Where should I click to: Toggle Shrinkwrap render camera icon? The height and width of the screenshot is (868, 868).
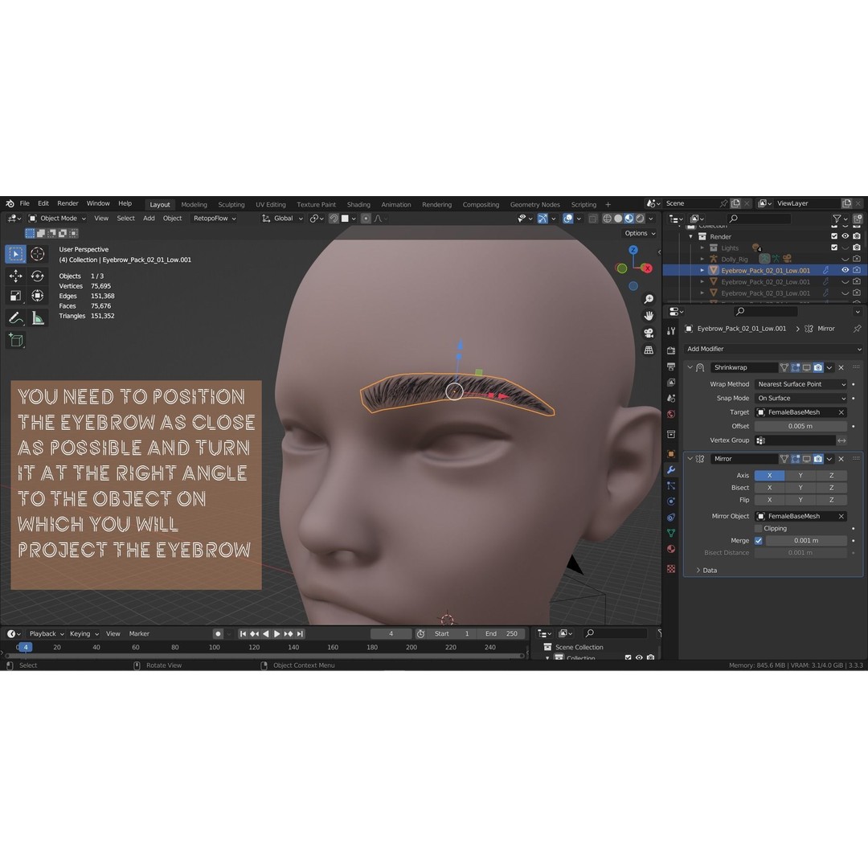[818, 367]
